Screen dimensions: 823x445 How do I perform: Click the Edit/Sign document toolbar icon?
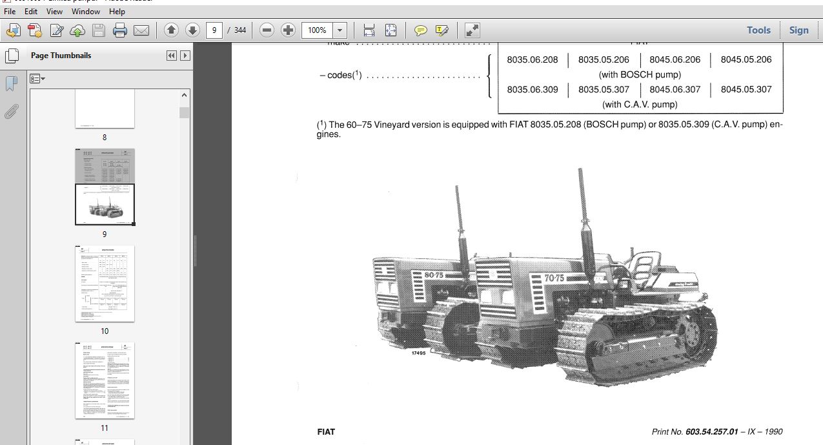tap(56, 30)
